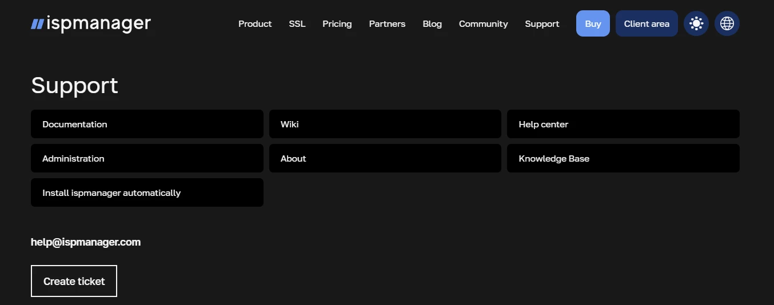Open the Client area
The width and height of the screenshot is (774, 305).
click(647, 23)
